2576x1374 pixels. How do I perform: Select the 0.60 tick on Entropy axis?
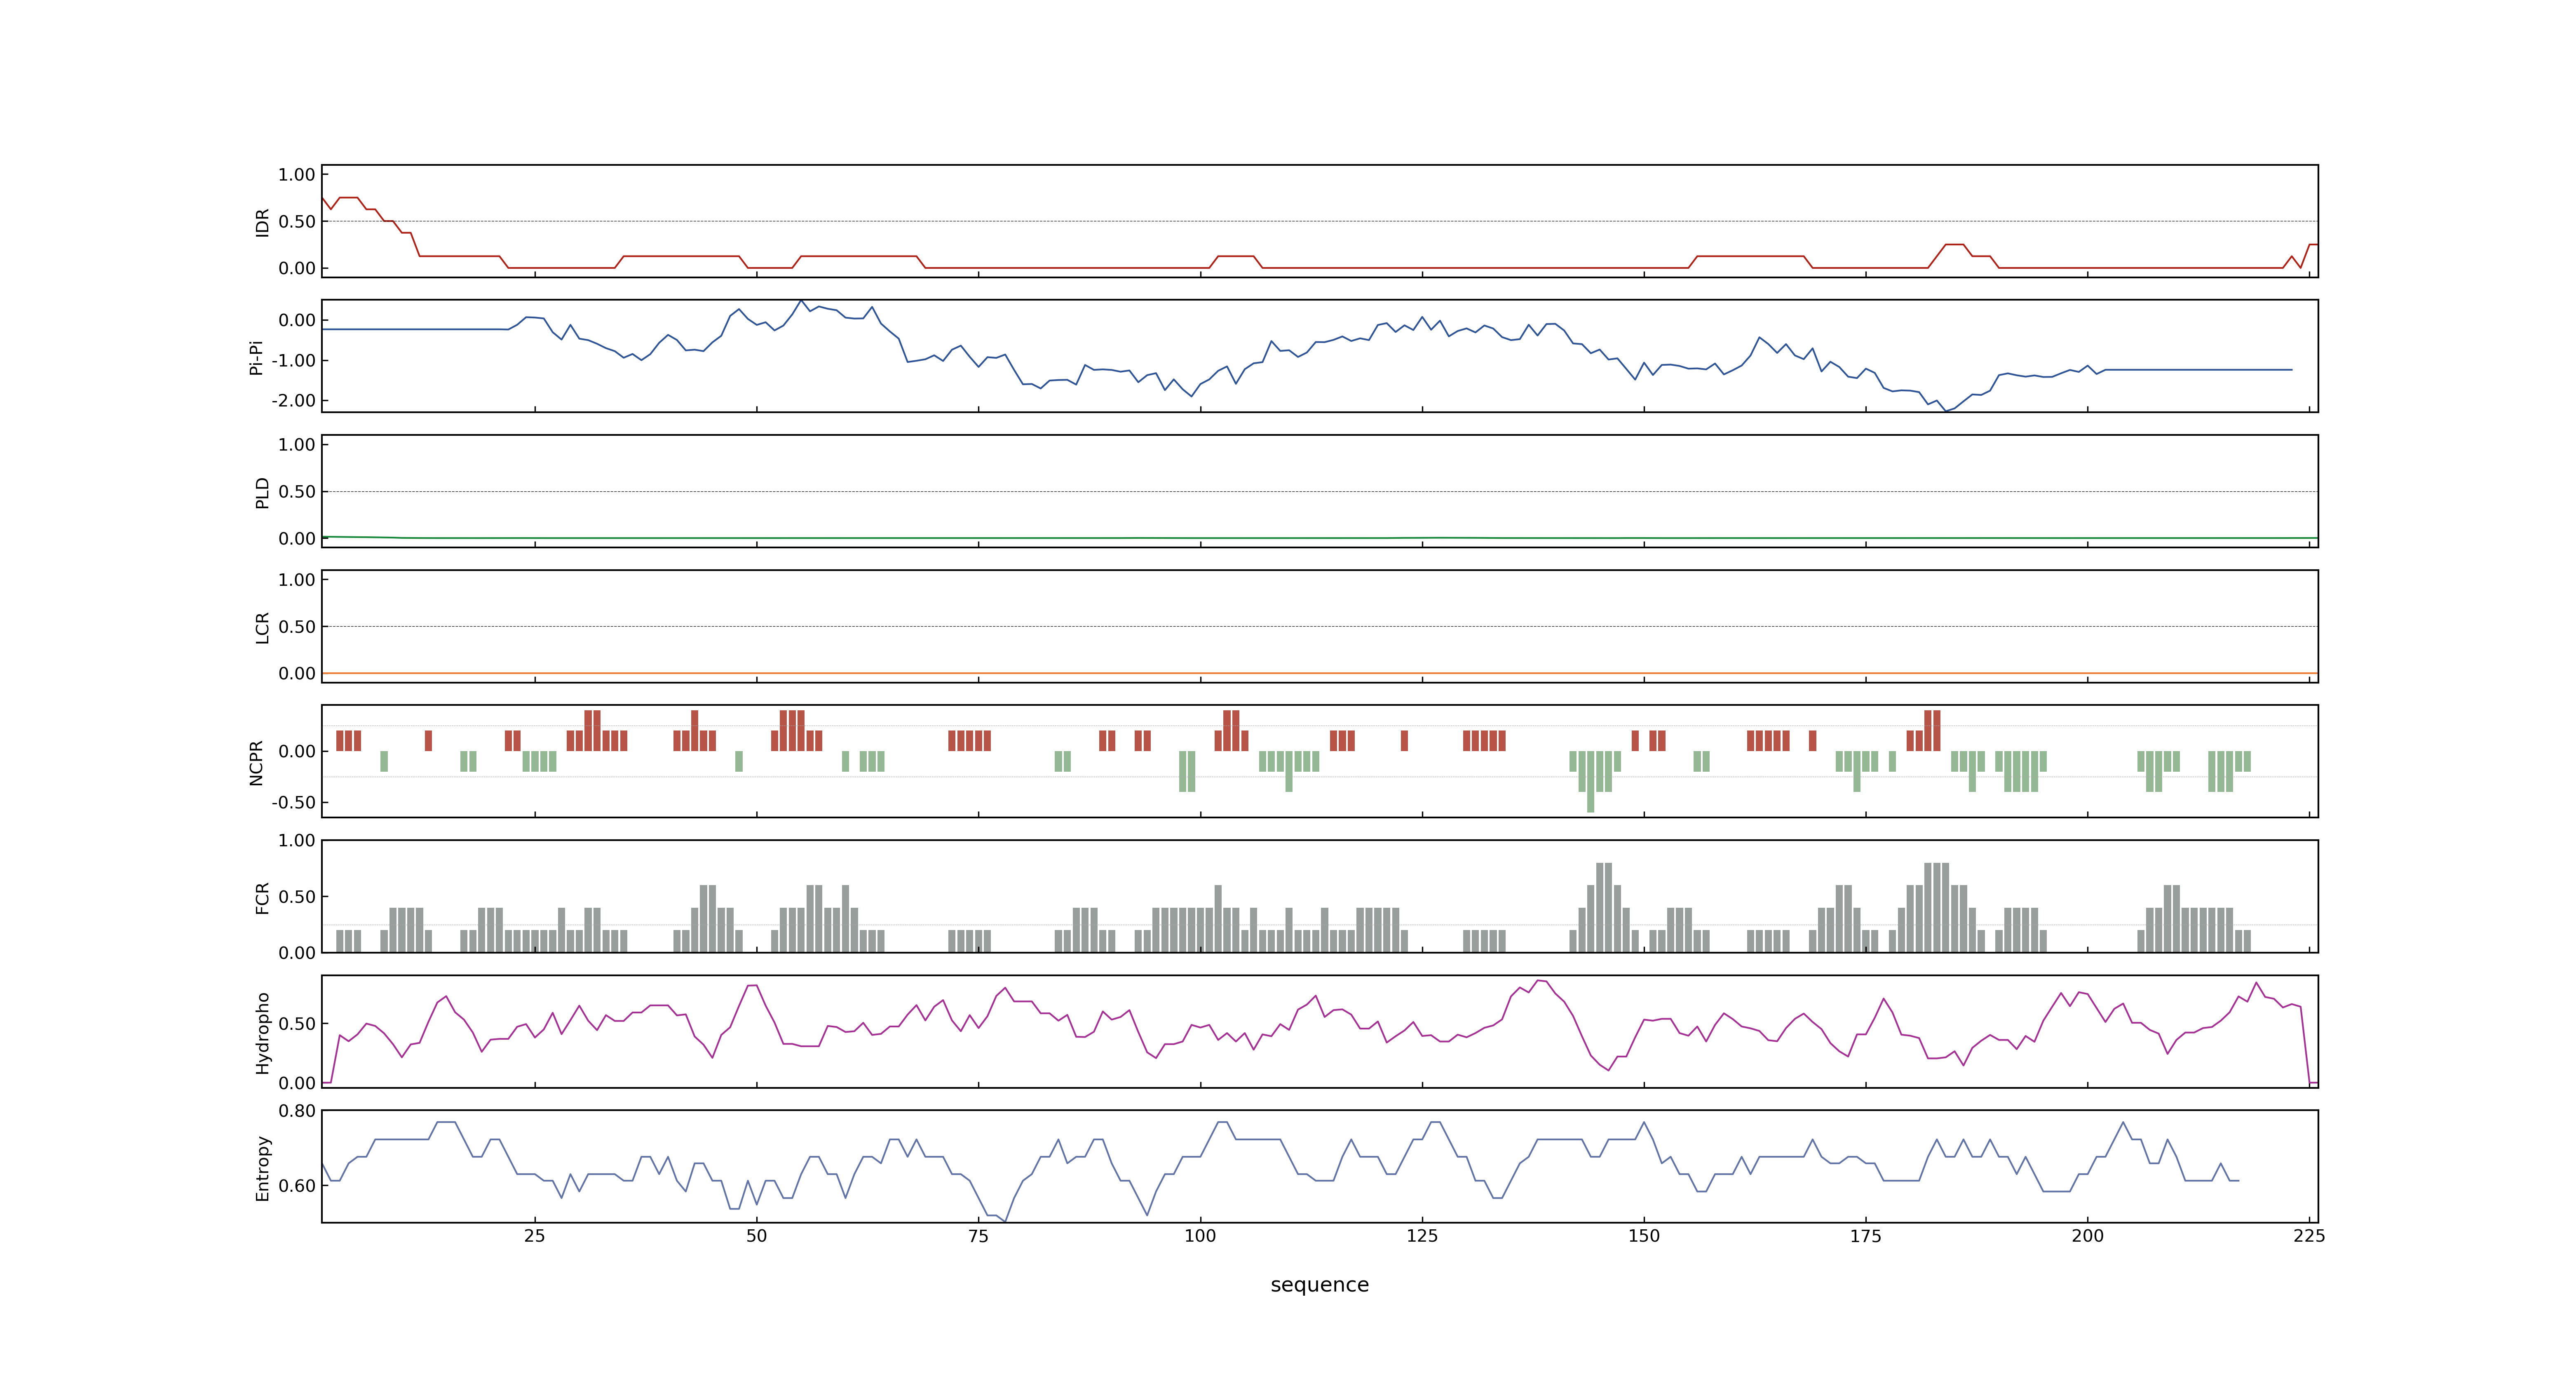point(297,1186)
